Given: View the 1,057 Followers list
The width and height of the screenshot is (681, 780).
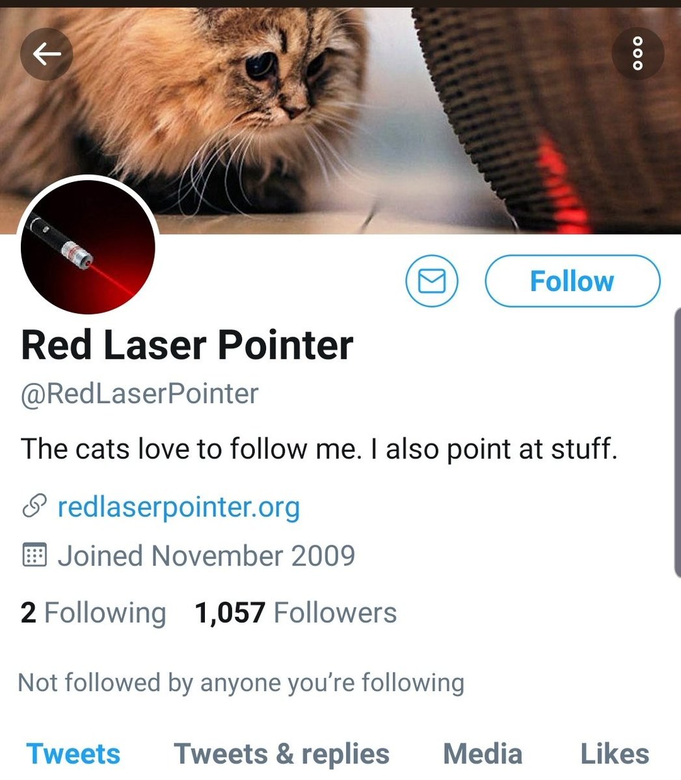Looking at the screenshot, I should point(296,613).
